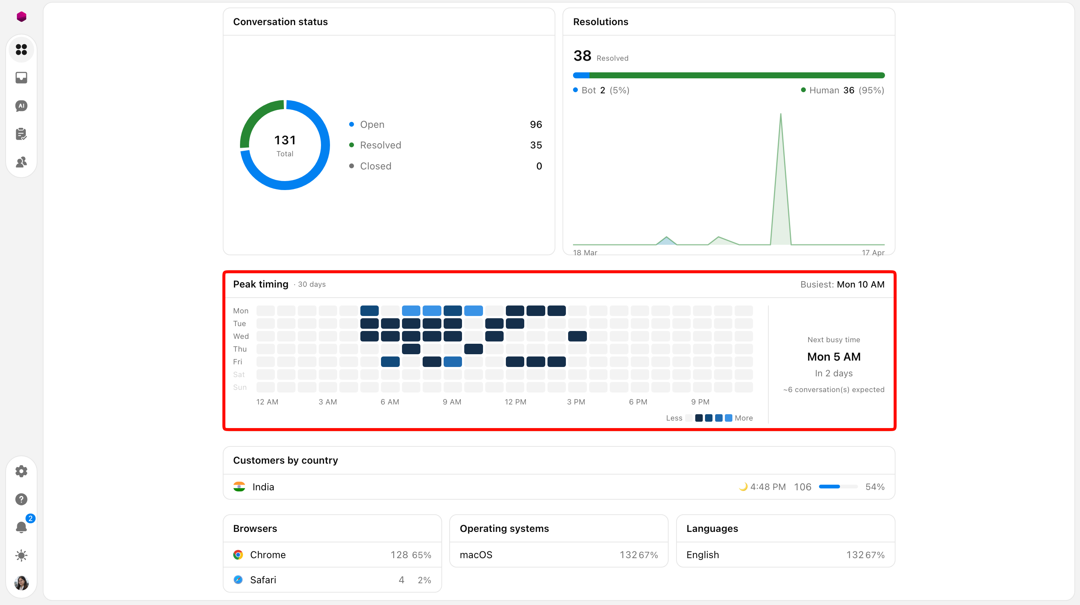
Task: Open the tasks clipboard icon
Action: pos(21,134)
